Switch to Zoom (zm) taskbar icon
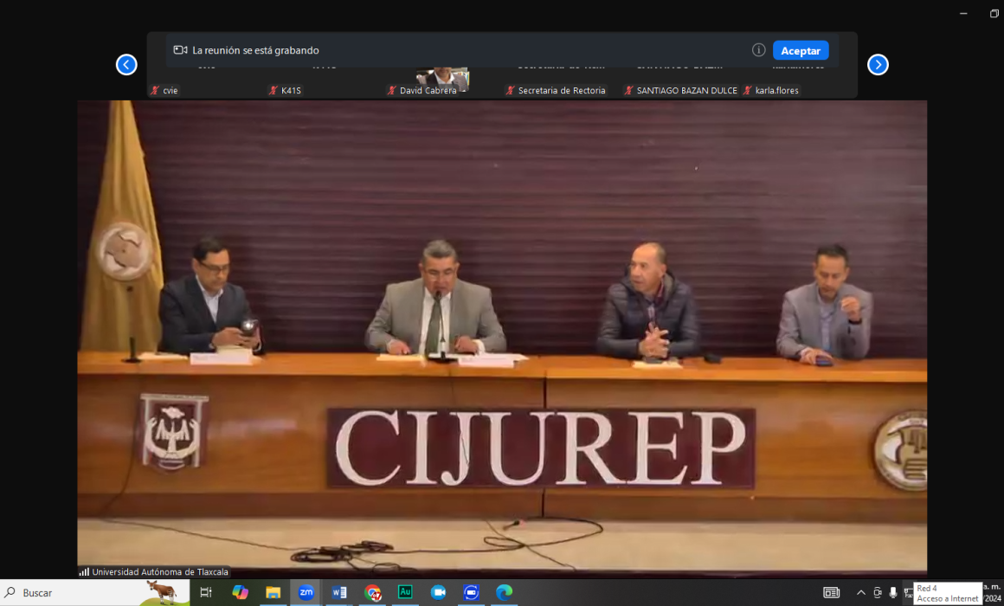 click(306, 592)
